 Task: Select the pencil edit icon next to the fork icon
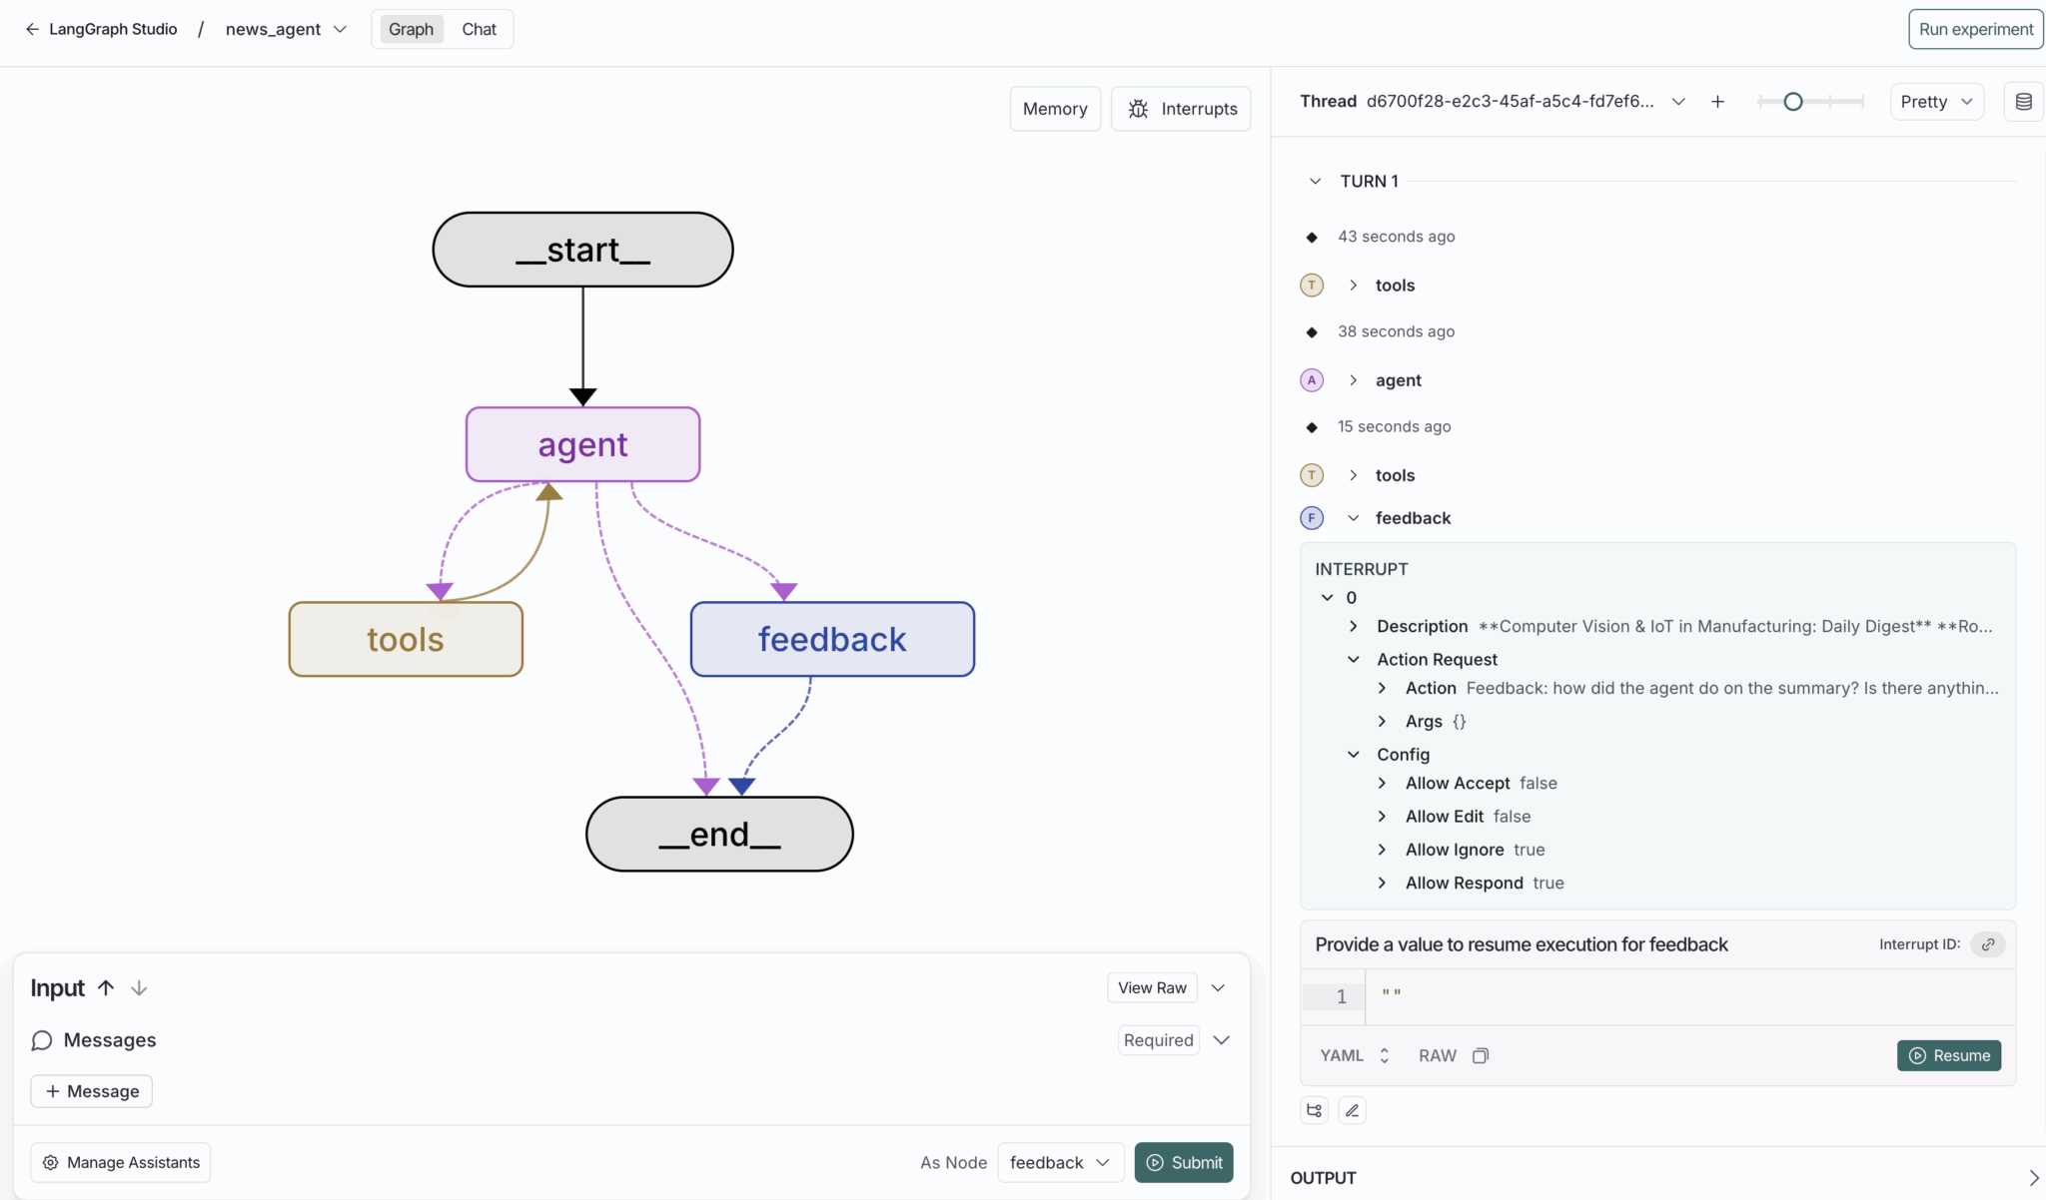coord(1351,1109)
